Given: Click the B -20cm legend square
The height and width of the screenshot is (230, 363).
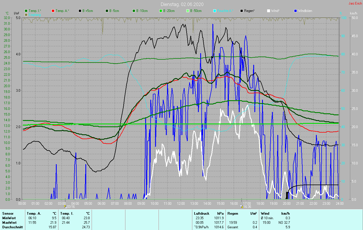Looking at the screenshot, I should [161, 11].
